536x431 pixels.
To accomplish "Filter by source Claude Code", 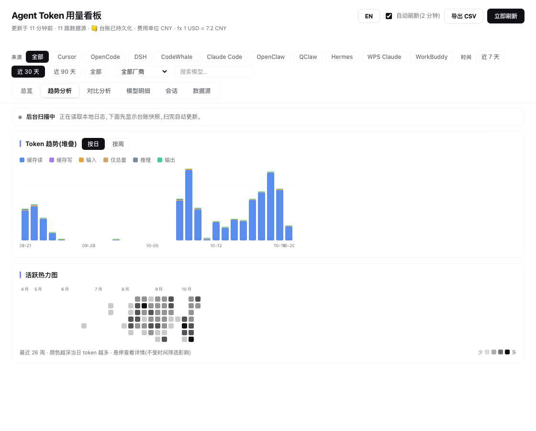I will [224, 57].
